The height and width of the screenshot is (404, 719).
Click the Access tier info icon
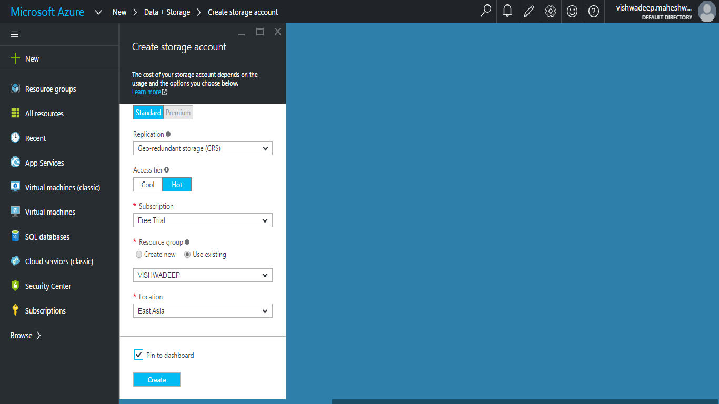[x=166, y=170]
